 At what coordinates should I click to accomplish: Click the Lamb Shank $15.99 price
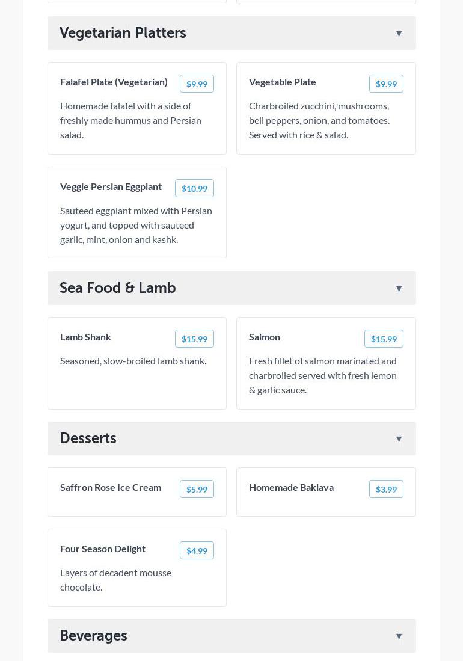(194, 339)
